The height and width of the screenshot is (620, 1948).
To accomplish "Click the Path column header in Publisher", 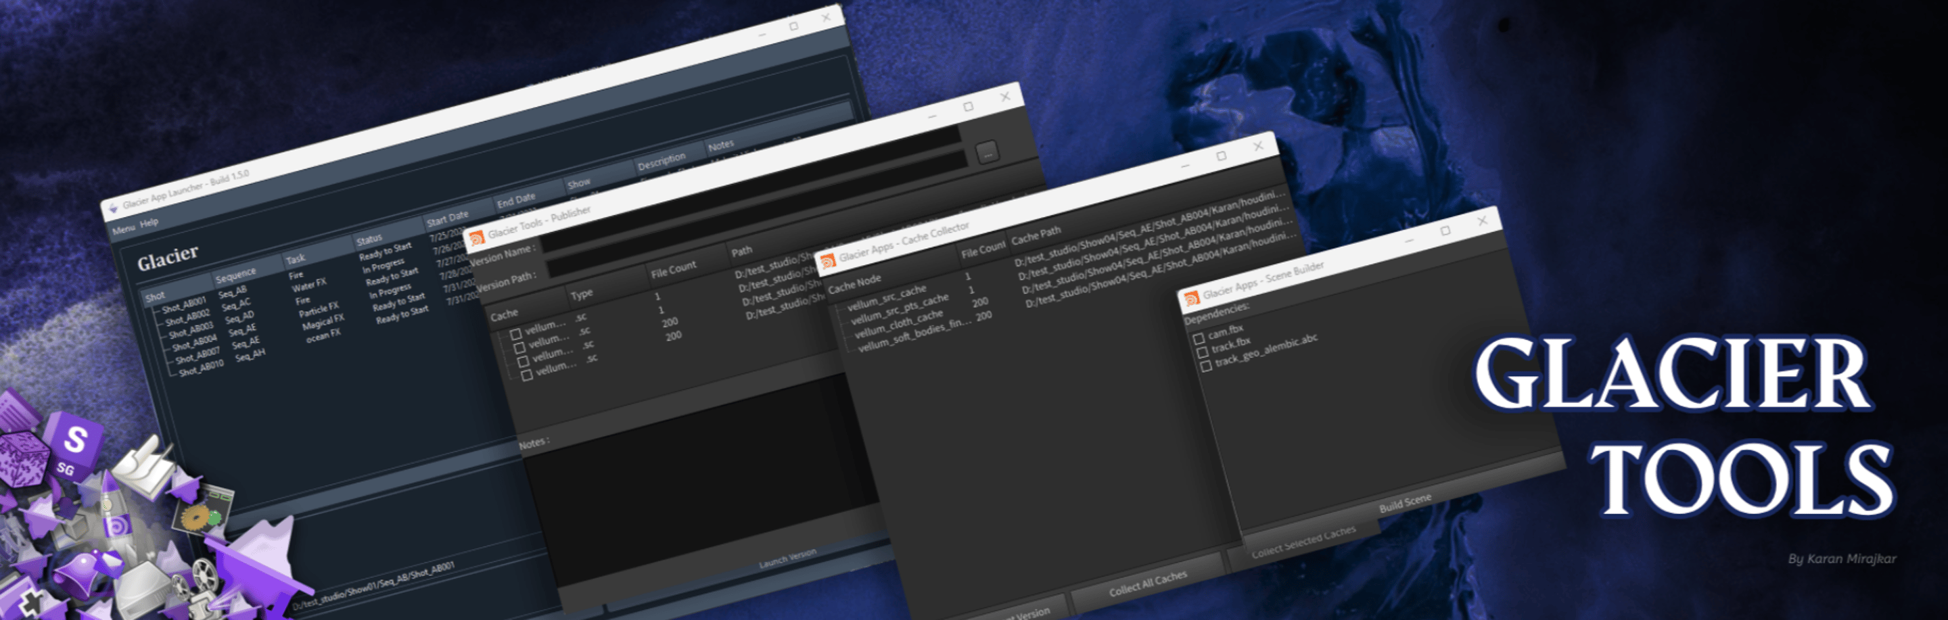I will 742,250.
